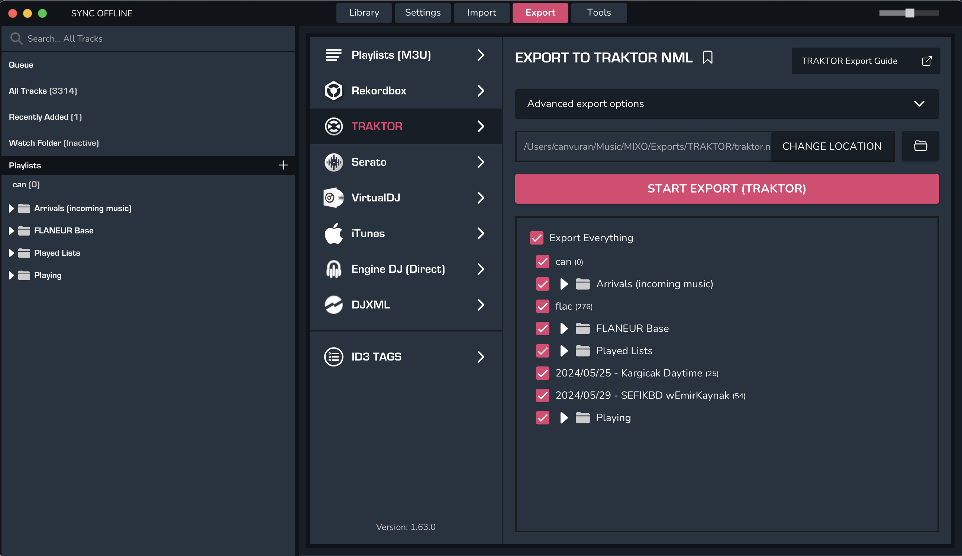This screenshot has height=556, width=962.
Task: Uncheck the Export Everything checkbox
Action: (536, 238)
